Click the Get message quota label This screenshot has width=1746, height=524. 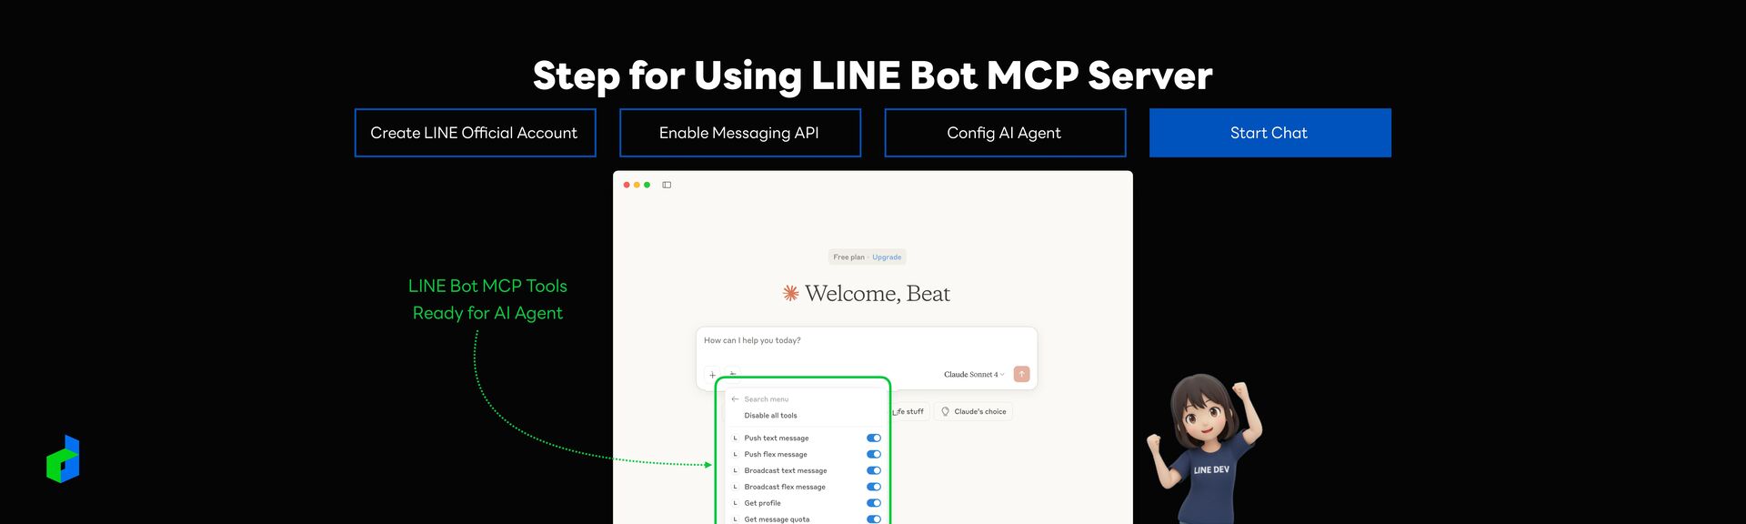pyautogui.click(x=776, y=519)
